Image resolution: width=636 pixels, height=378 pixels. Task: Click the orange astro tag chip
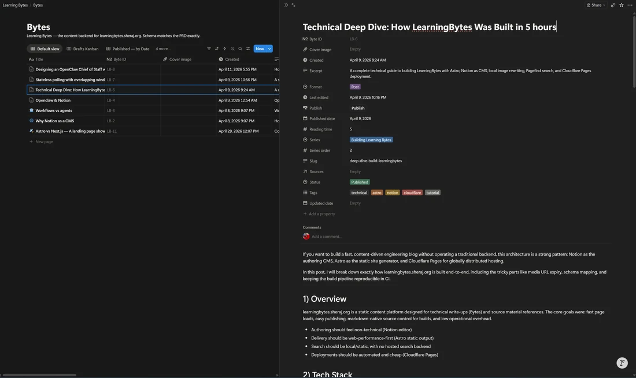point(377,193)
